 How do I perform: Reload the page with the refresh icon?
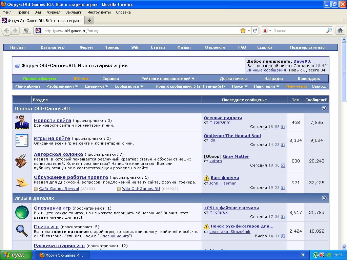tap(255, 30)
